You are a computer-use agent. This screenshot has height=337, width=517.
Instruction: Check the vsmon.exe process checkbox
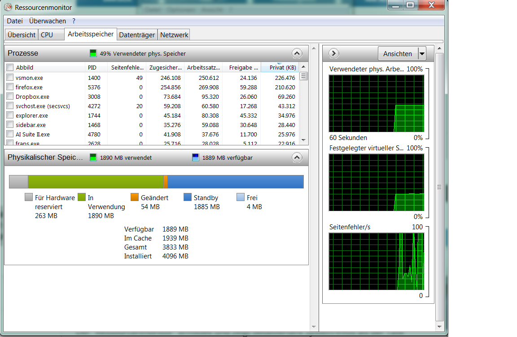pyautogui.click(x=10, y=78)
